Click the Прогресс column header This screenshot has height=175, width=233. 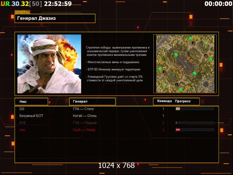tap(183, 101)
